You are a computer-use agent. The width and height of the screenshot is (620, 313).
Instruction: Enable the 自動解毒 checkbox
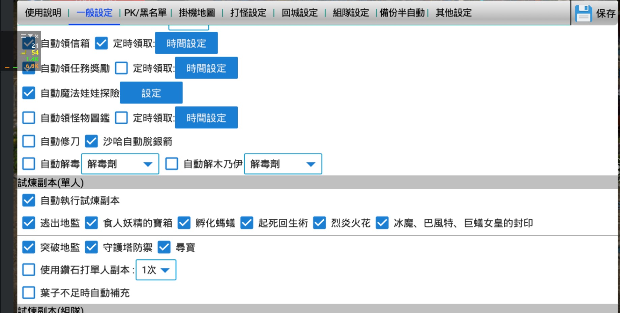[x=29, y=164]
